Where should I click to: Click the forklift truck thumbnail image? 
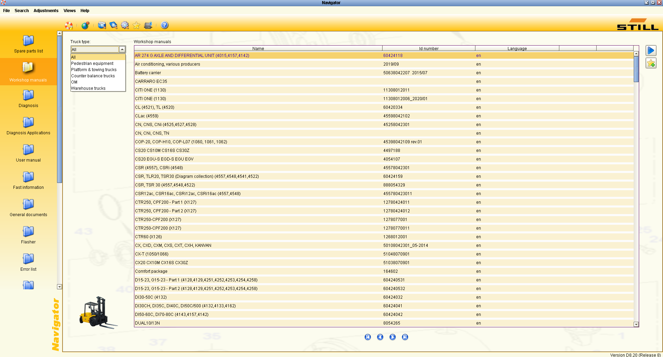pos(98,312)
